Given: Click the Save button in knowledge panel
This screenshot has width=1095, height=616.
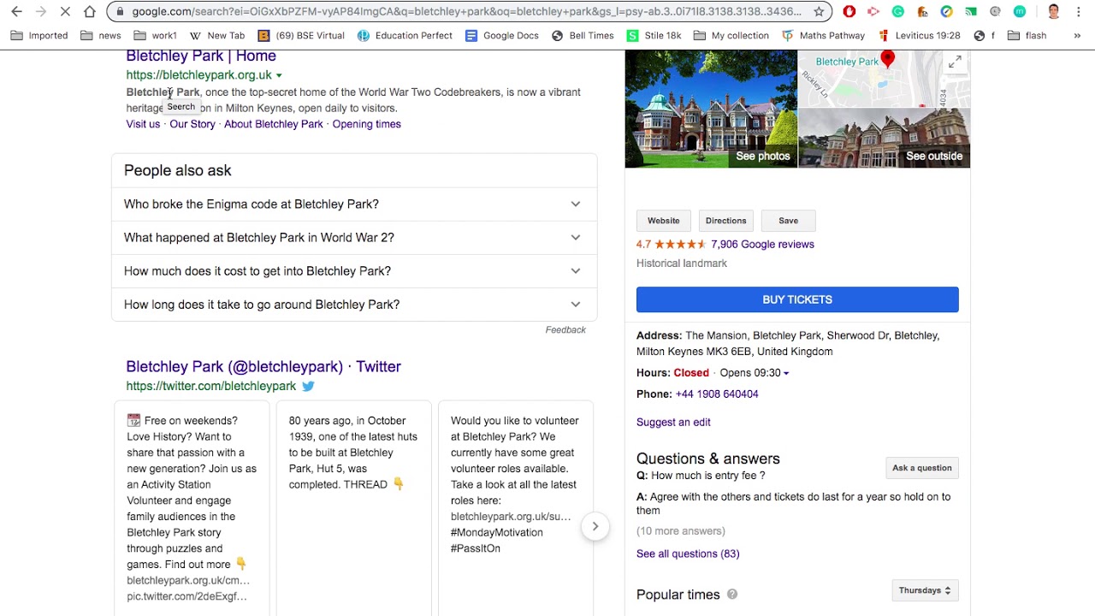Looking at the screenshot, I should (x=788, y=221).
